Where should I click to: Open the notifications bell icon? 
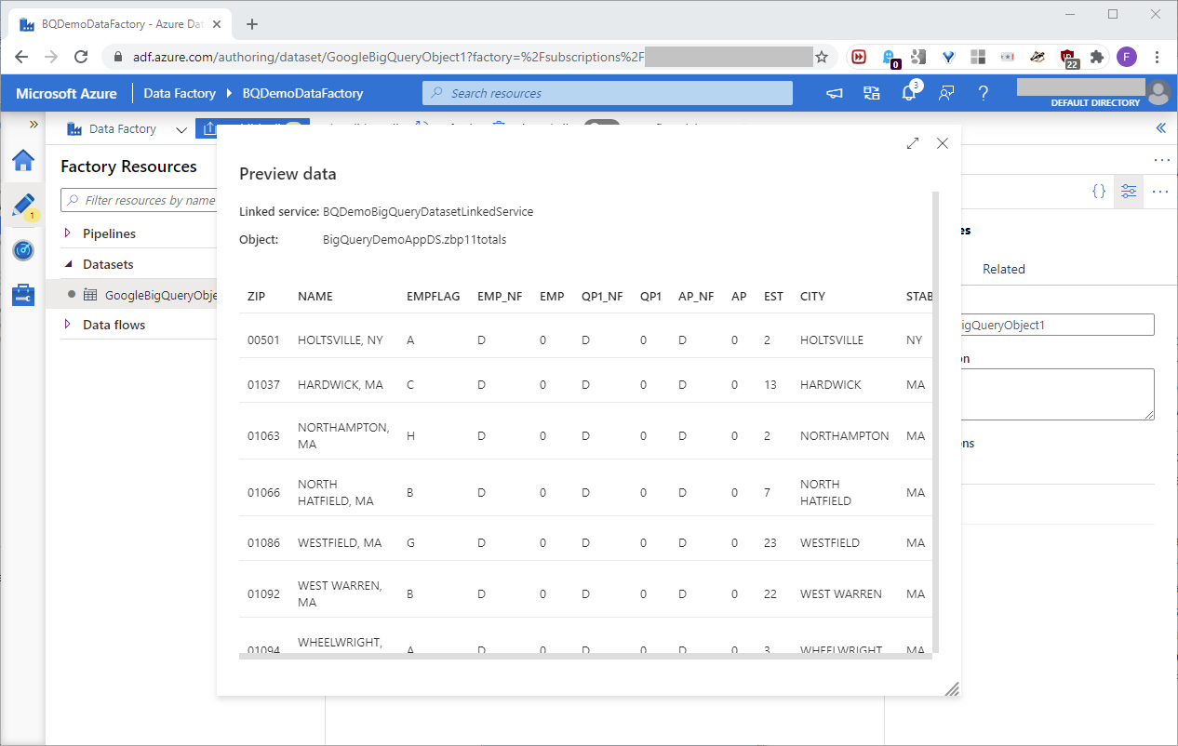tap(910, 92)
